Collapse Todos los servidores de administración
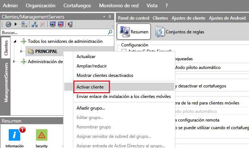The width and height of the screenshot is (249, 148). pos(15,41)
